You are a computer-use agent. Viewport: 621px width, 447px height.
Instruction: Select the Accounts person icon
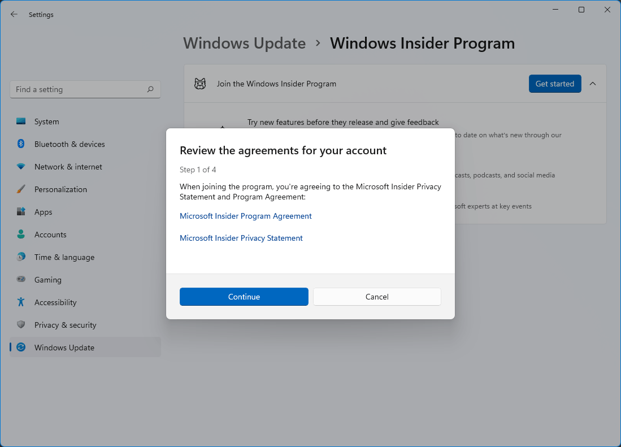tap(21, 234)
